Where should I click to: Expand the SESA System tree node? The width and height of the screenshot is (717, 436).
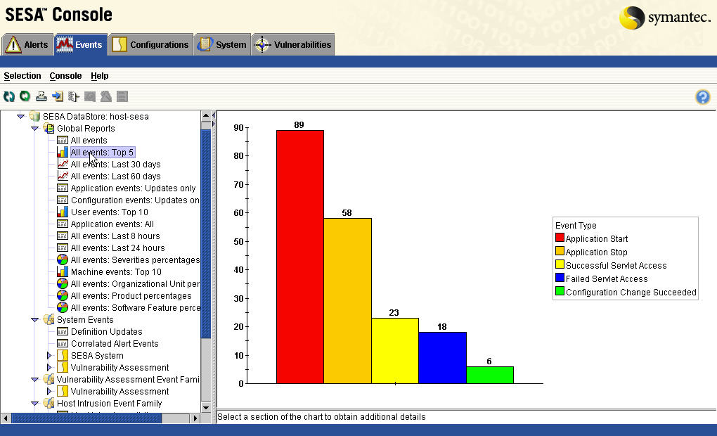[49, 355]
